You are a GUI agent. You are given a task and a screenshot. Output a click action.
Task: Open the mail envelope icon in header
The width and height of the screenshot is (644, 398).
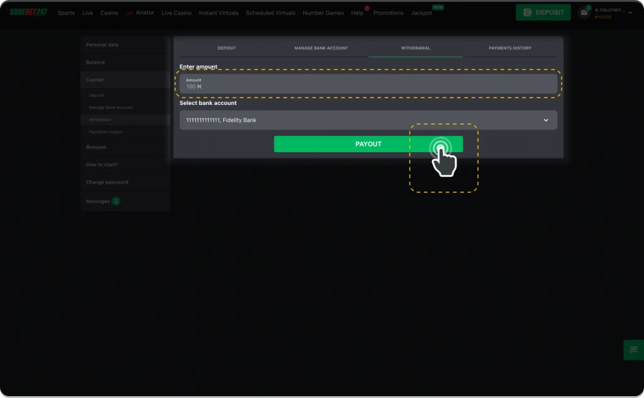coord(584,13)
